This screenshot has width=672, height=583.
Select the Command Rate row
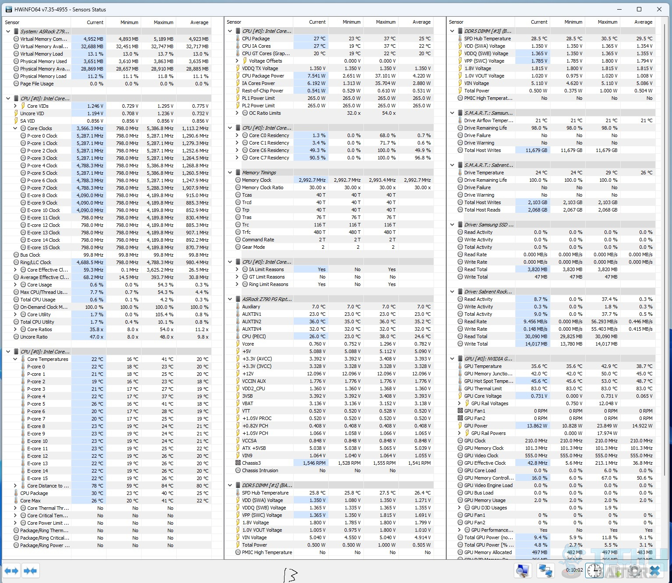[330, 240]
